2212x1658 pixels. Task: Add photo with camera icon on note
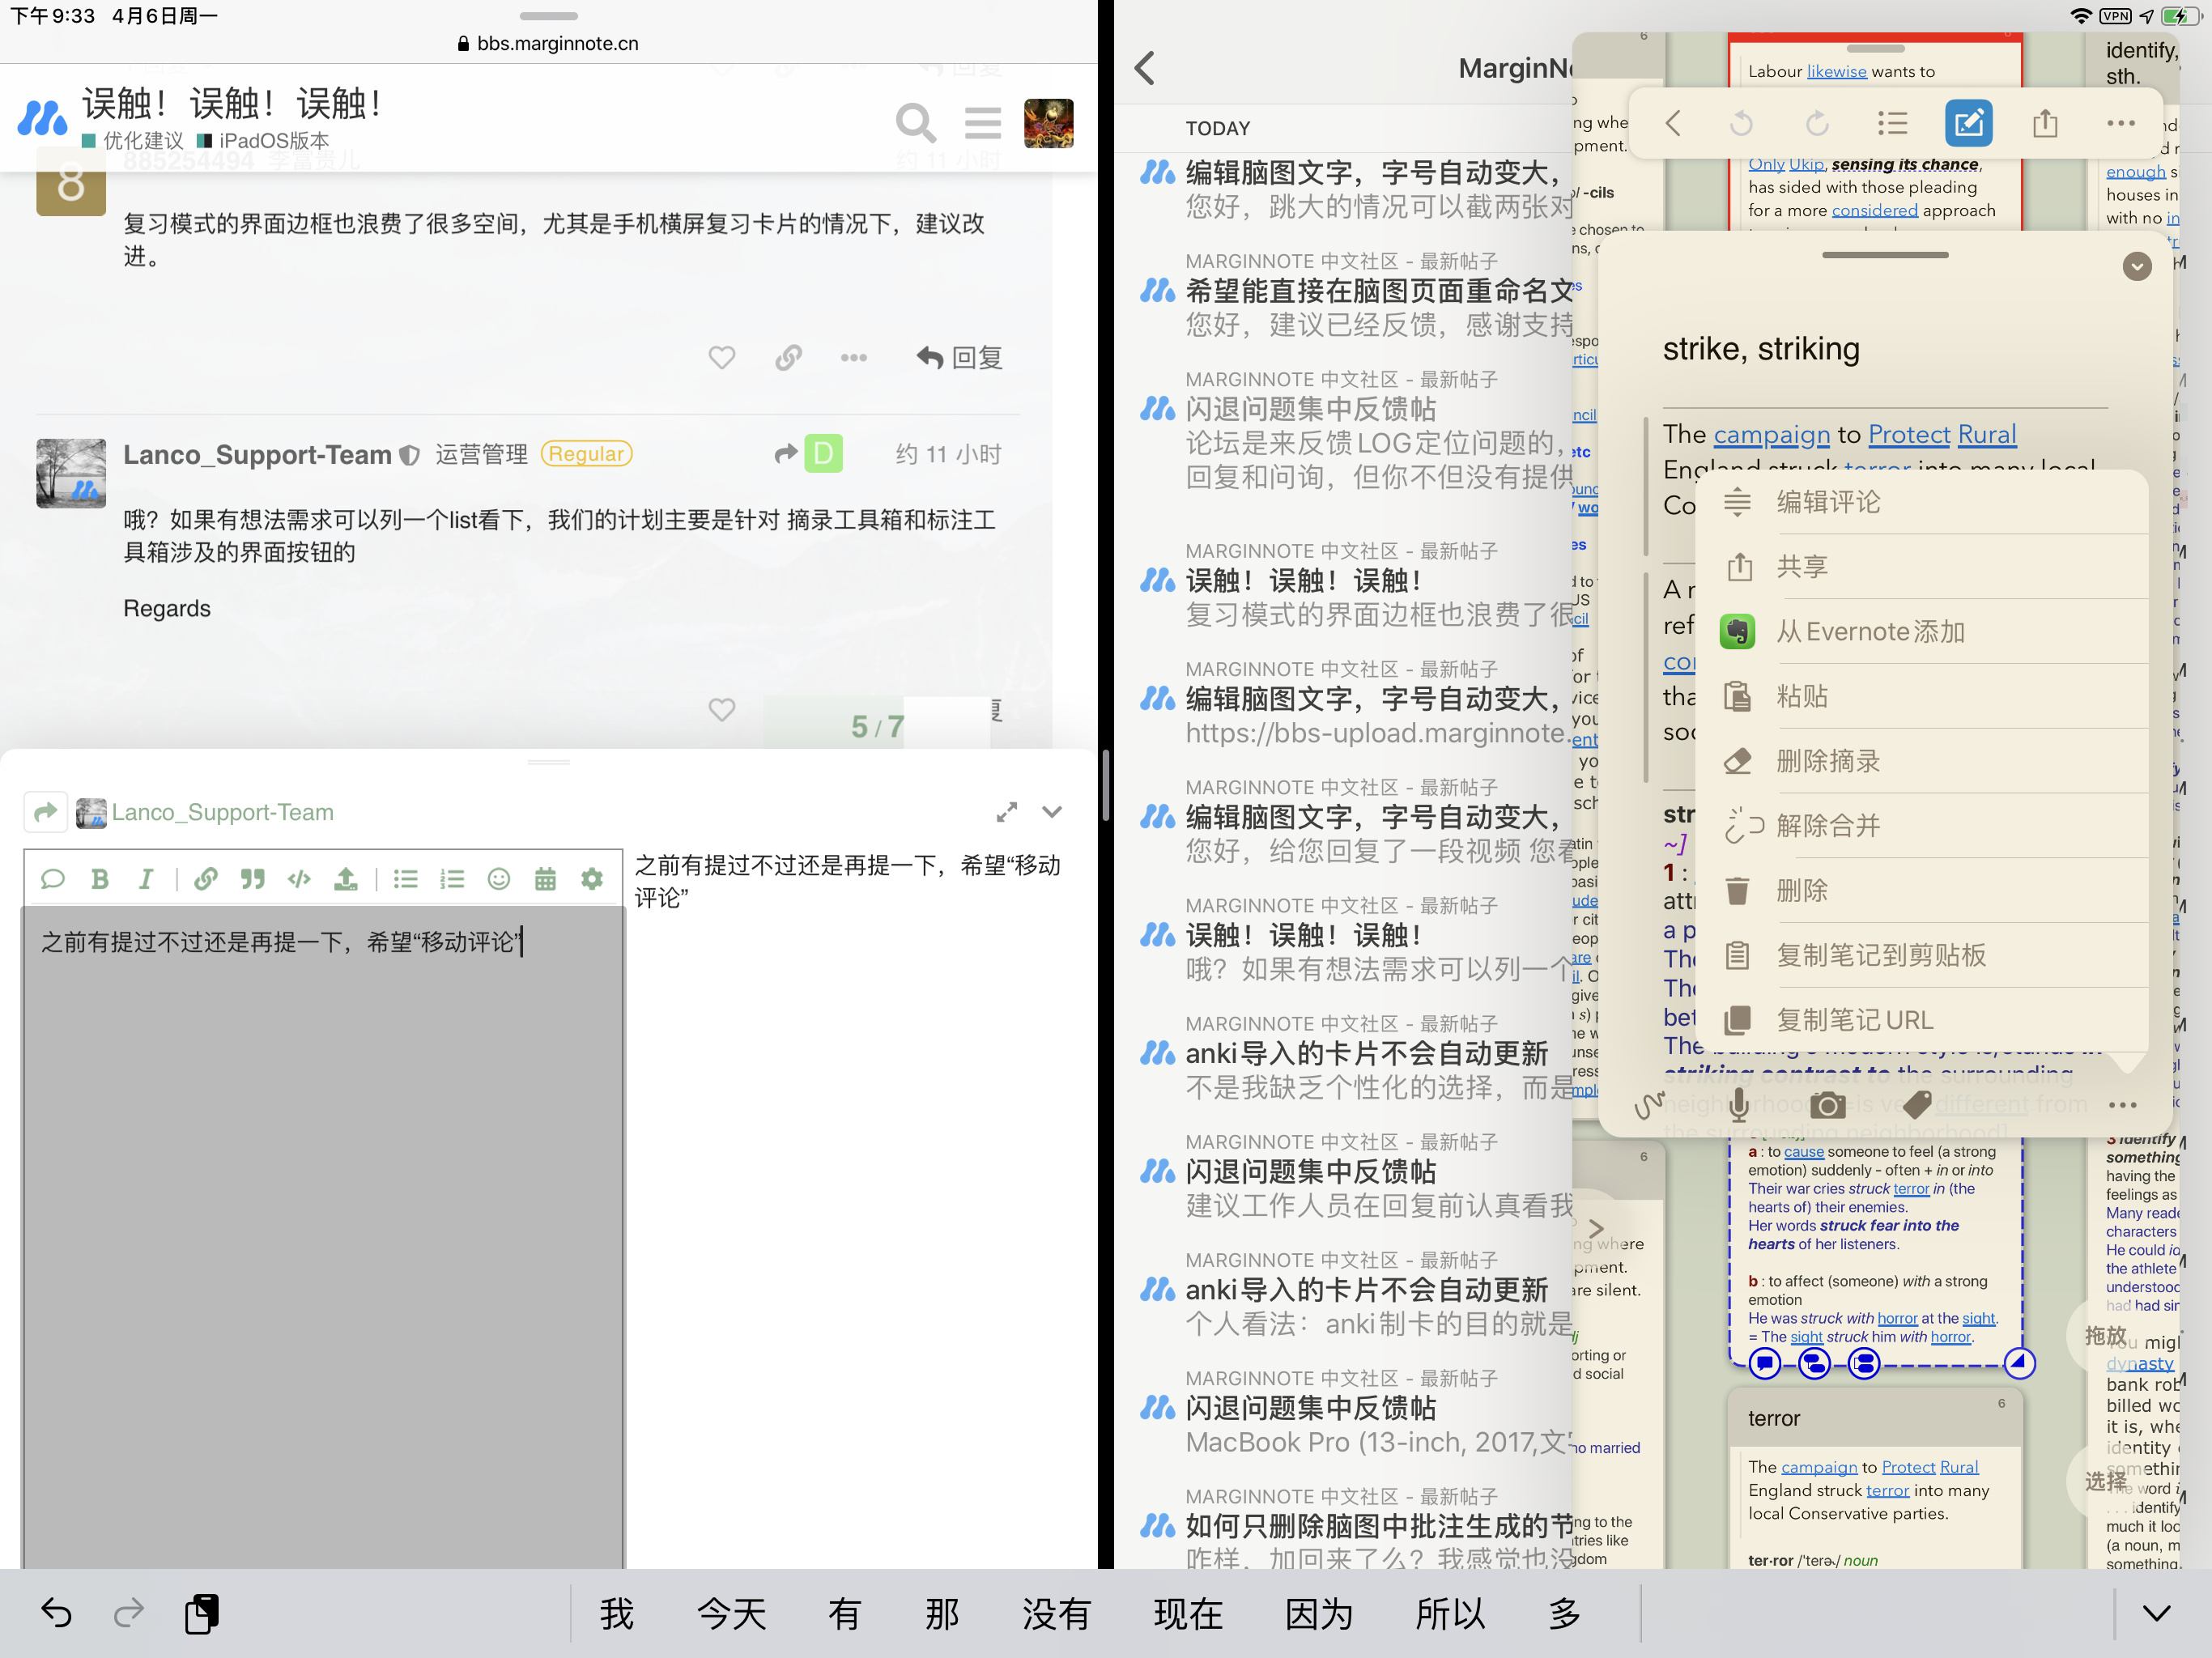[1828, 1105]
